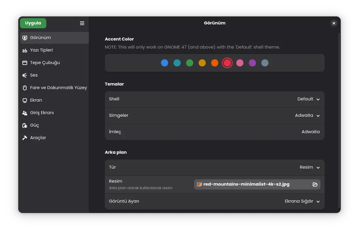Select the purple accent color

coord(252,63)
